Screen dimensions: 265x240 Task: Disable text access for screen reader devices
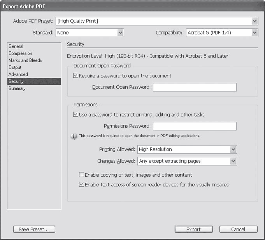[82, 185]
